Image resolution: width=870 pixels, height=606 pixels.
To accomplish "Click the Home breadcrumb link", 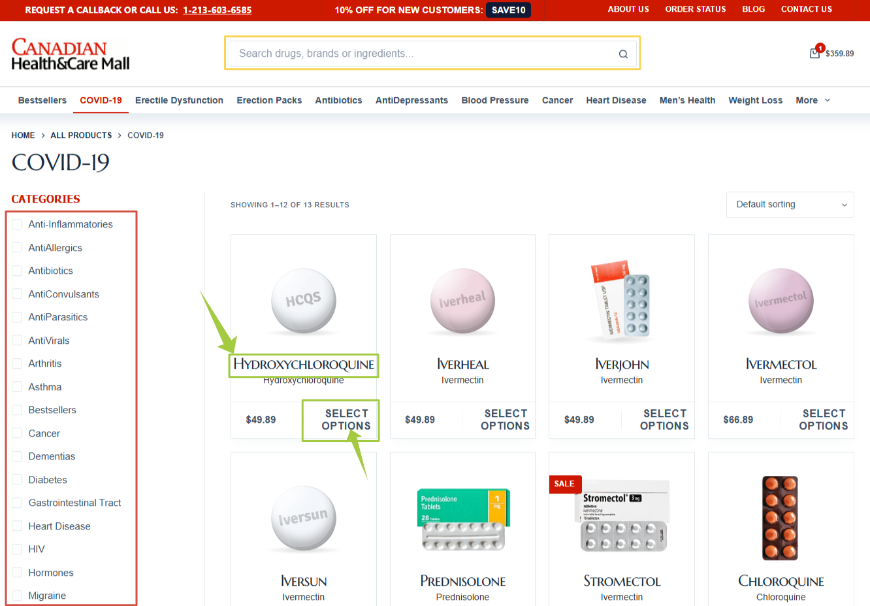I will (23, 135).
